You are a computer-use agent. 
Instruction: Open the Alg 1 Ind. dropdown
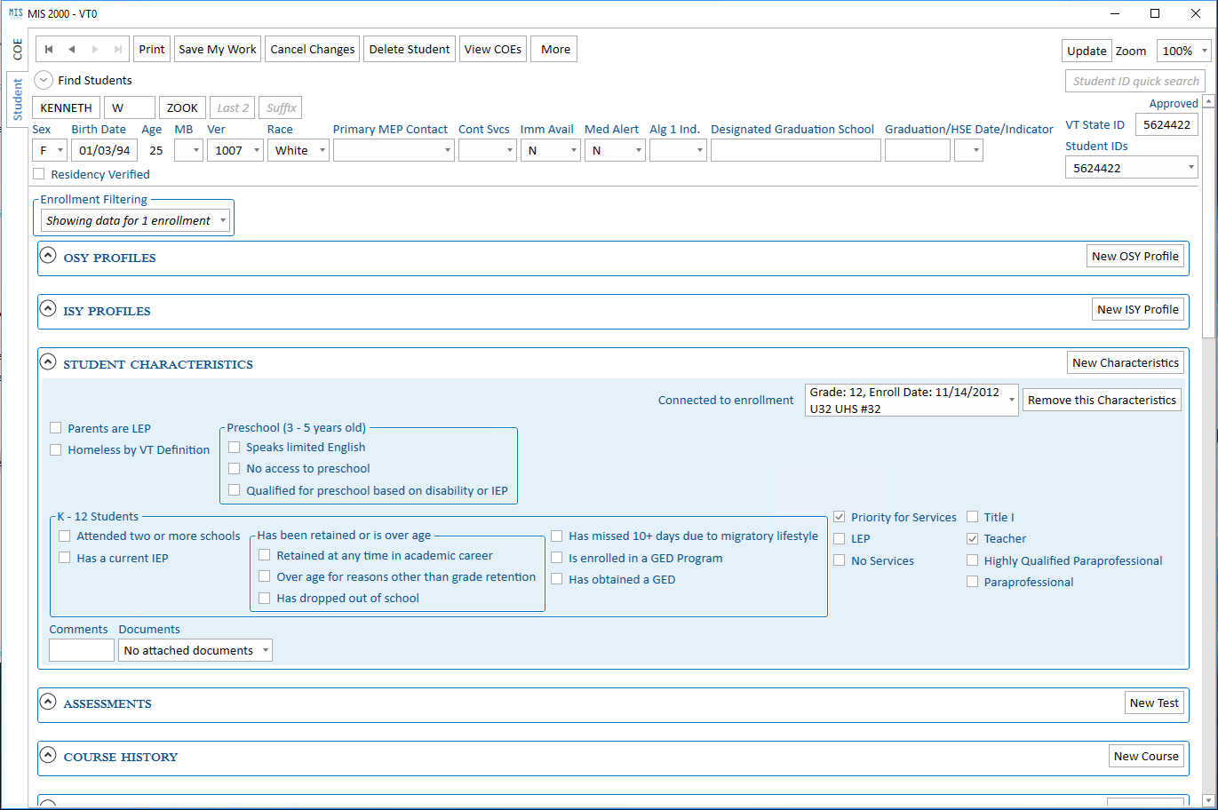coord(678,150)
